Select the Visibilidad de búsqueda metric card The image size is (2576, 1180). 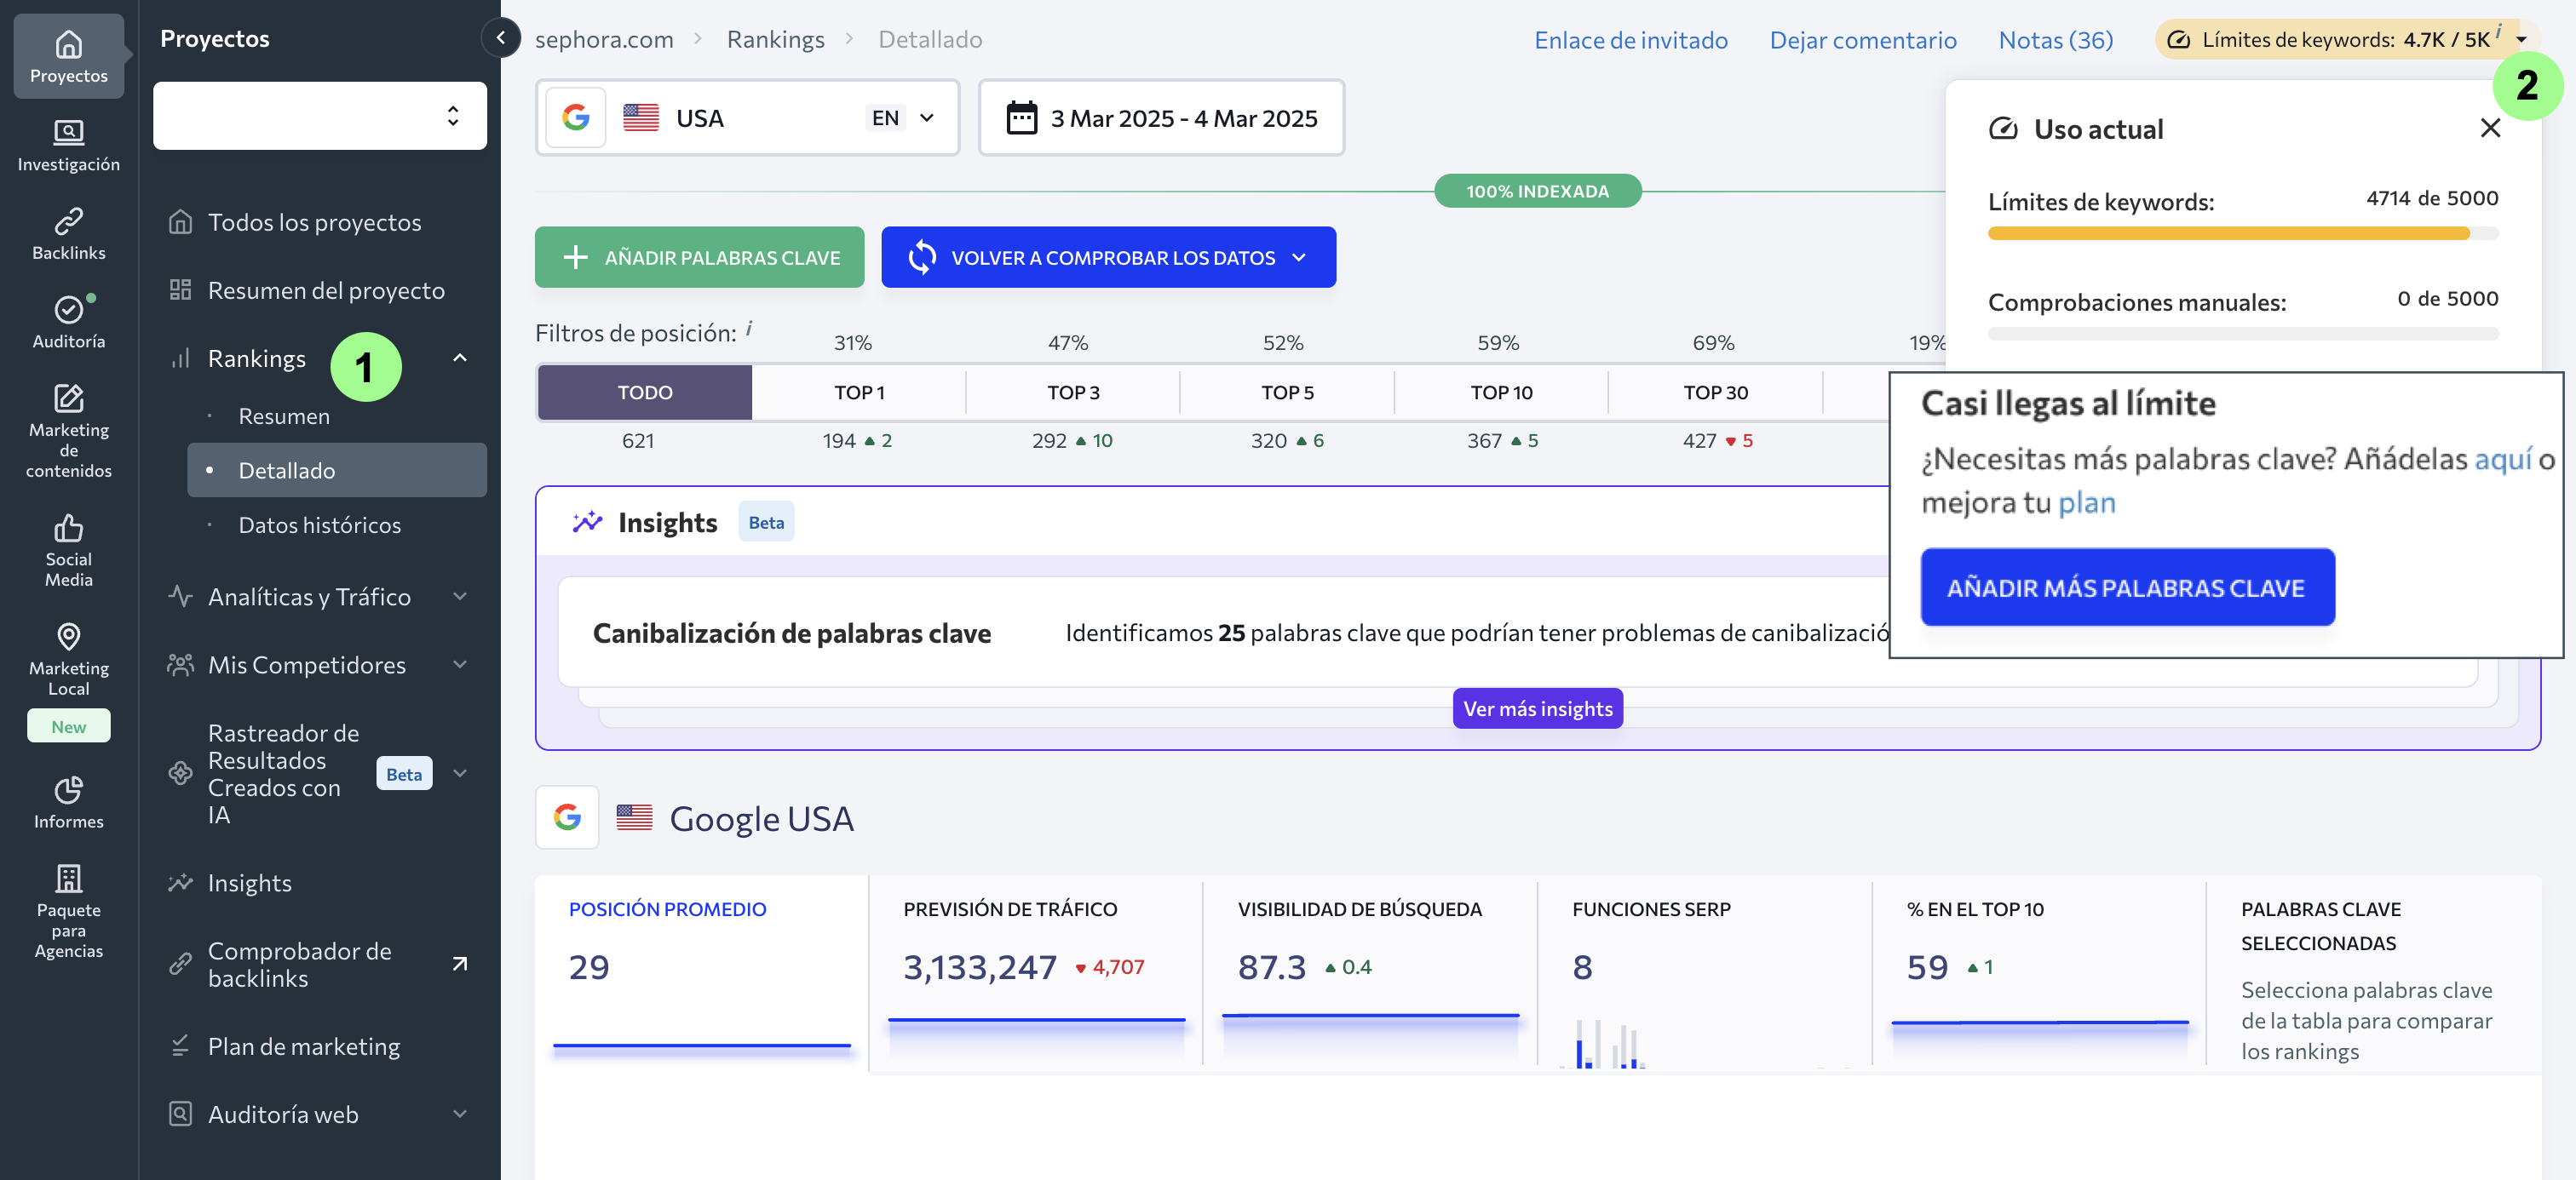pos(1369,974)
